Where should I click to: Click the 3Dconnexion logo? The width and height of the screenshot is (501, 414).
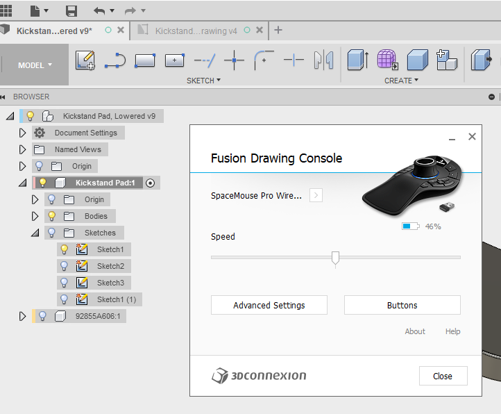pyautogui.click(x=259, y=376)
